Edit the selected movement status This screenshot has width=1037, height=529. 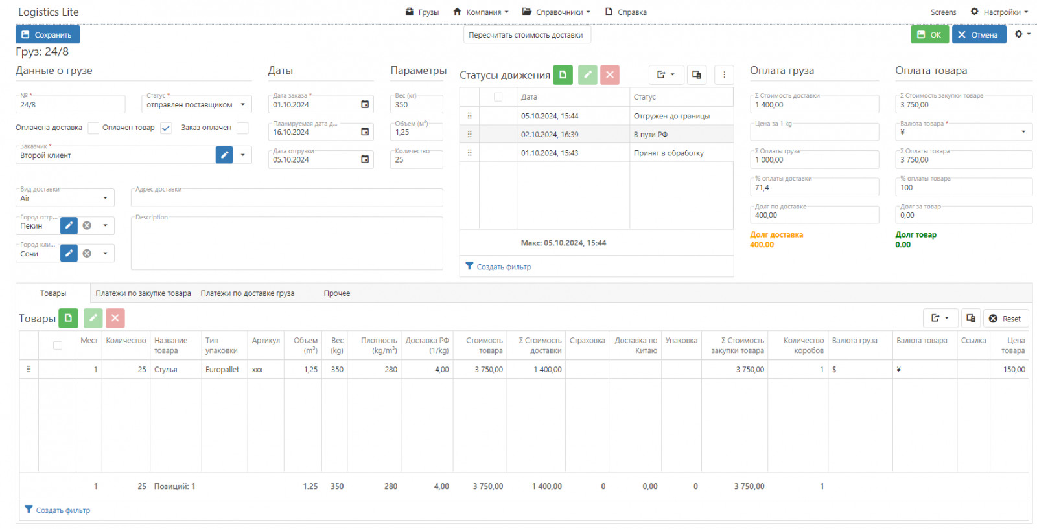[587, 75]
